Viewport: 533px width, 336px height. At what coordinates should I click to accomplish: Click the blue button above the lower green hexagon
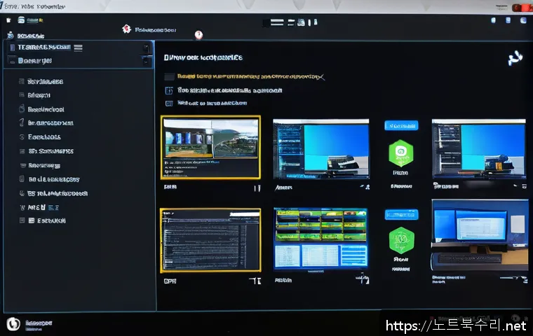(x=400, y=215)
